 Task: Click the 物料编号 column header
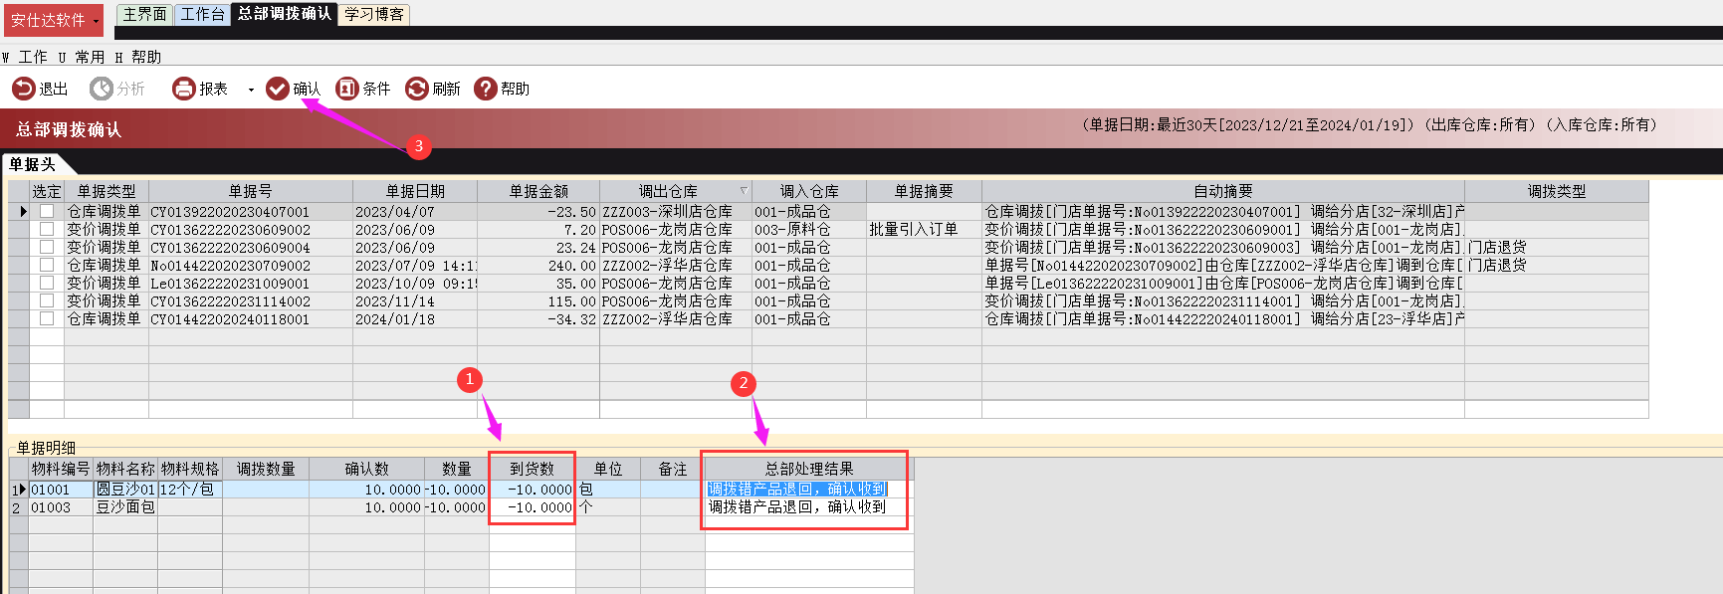point(61,469)
